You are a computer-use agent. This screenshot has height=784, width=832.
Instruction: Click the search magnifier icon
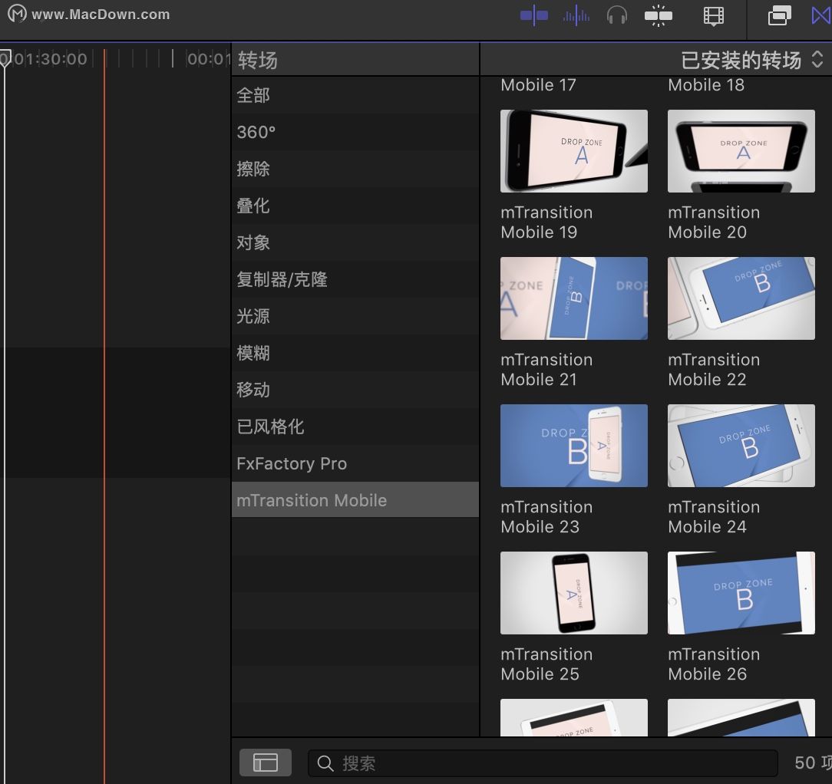click(325, 764)
